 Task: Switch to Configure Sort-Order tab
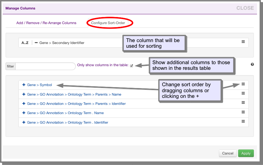[108, 23]
